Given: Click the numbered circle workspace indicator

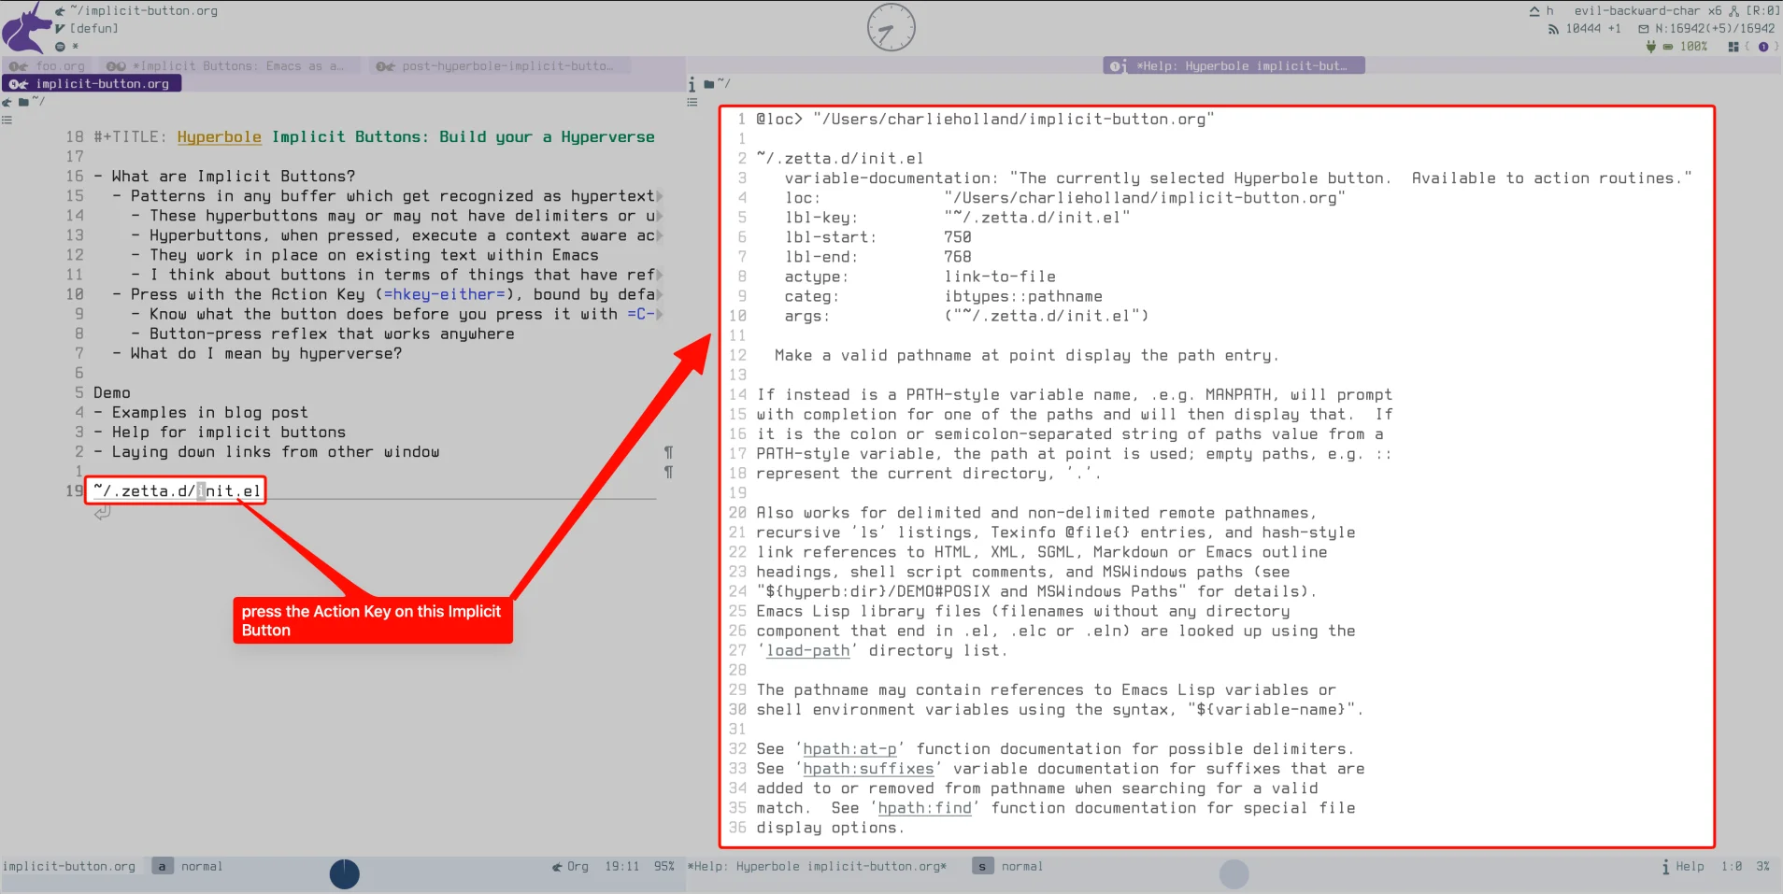Looking at the screenshot, I should point(1763,47).
